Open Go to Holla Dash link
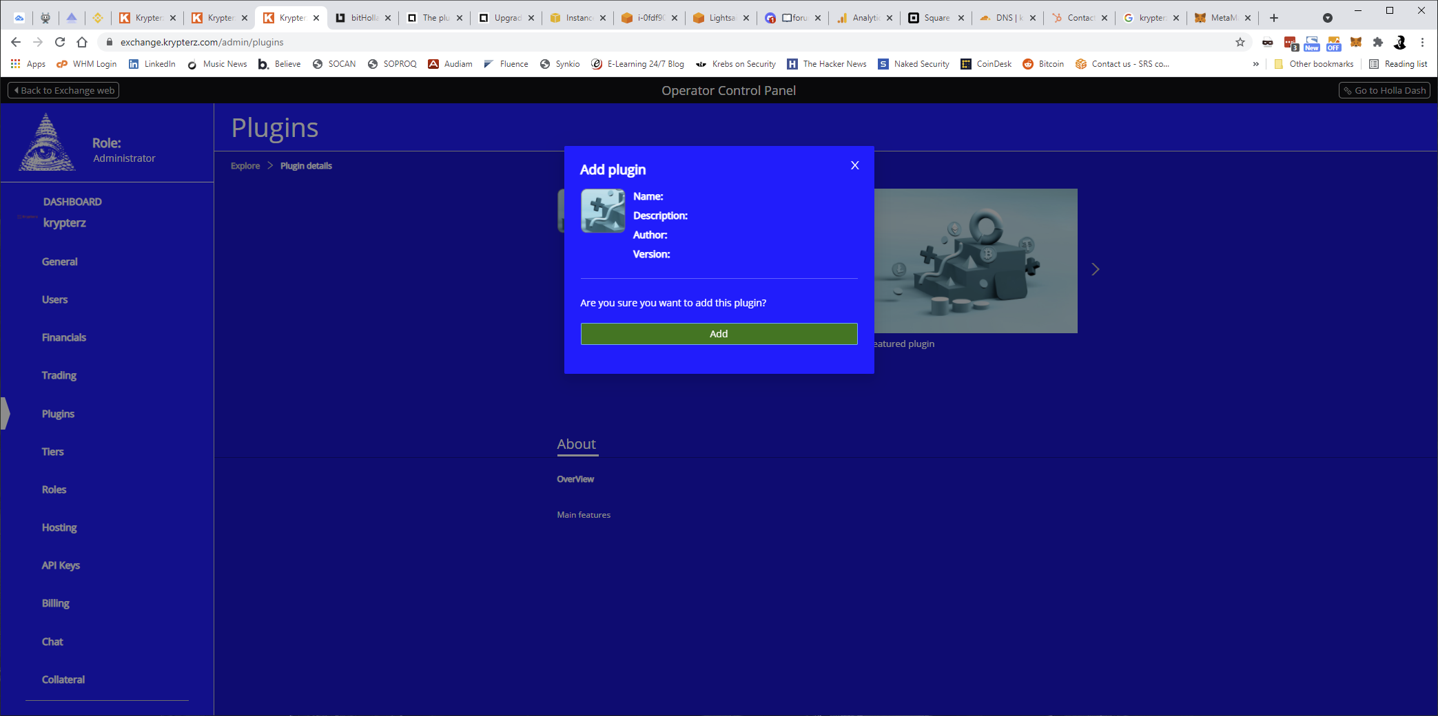The height and width of the screenshot is (716, 1438). 1384,90
